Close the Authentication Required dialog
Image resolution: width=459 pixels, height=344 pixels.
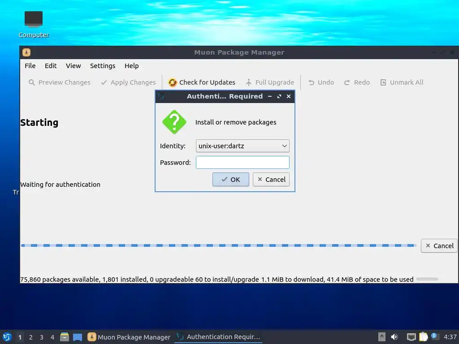pyautogui.click(x=289, y=96)
